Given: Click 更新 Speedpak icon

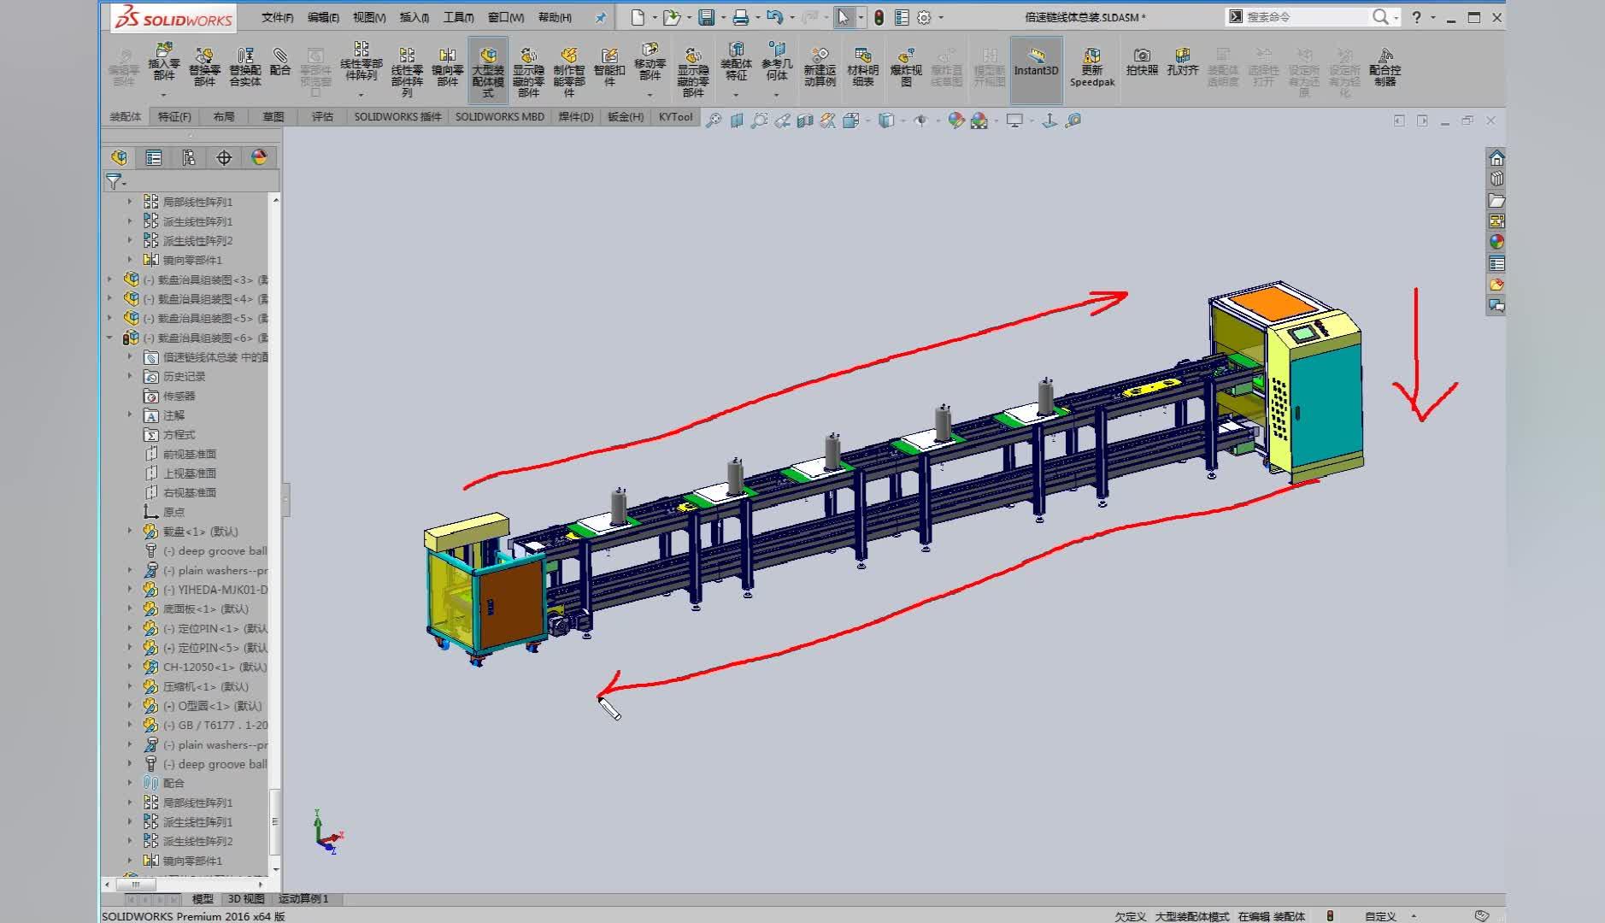Looking at the screenshot, I should 1091,67.
